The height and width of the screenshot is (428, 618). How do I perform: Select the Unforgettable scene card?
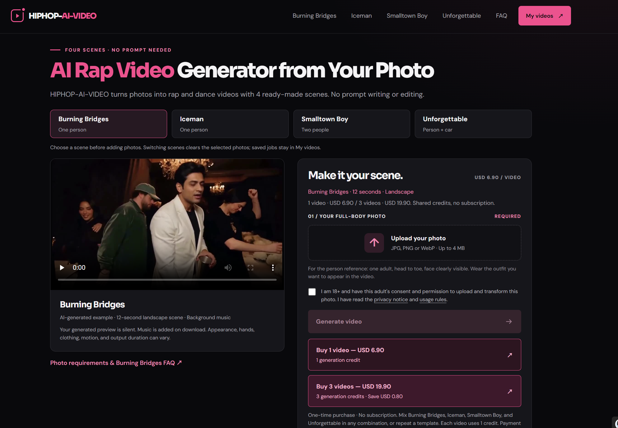click(x=473, y=124)
